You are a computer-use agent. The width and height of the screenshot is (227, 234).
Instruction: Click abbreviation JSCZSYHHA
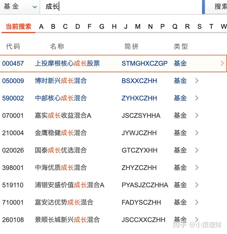pyautogui.click(x=141, y=116)
